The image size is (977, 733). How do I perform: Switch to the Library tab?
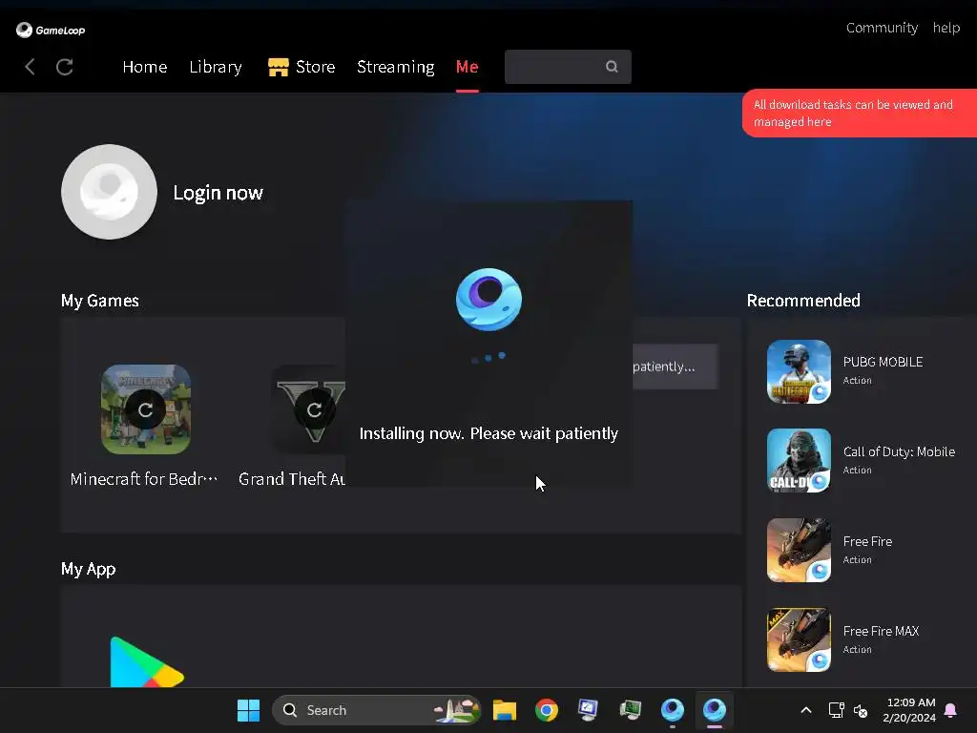click(216, 67)
